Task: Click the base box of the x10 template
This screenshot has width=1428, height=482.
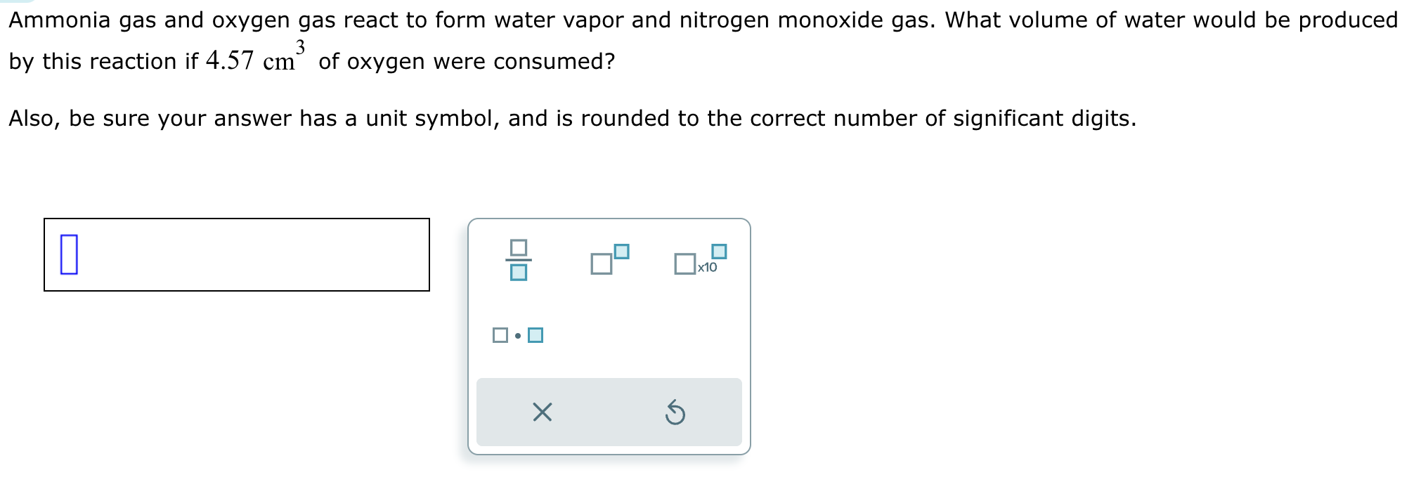Action: coord(684,265)
